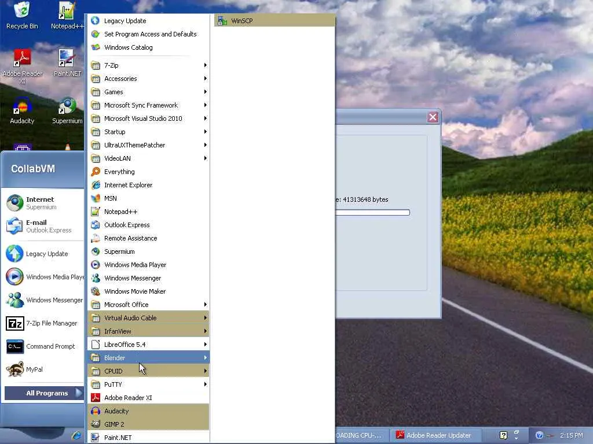Switch to the CPU taskbar button
Viewport: 593px width, 444px height.
point(361,435)
